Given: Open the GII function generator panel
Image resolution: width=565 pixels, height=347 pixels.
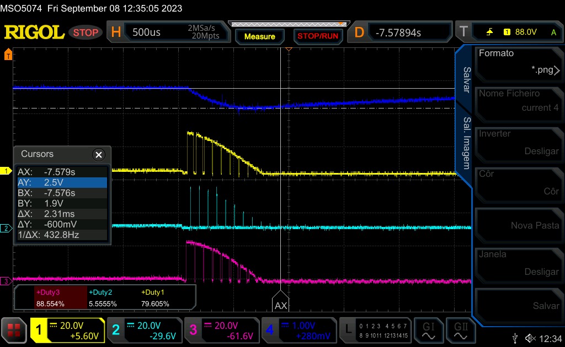Looking at the screenshot, I should (461, 330).
